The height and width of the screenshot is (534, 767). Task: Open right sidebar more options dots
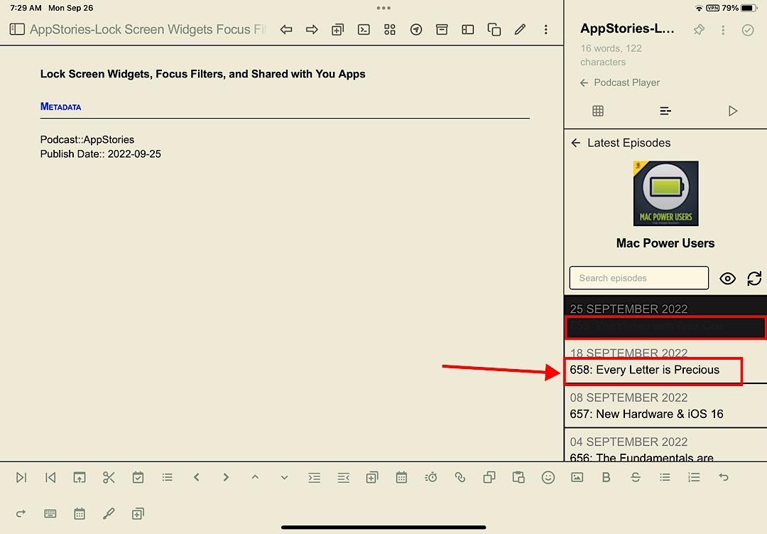click(x=723, y=30)
